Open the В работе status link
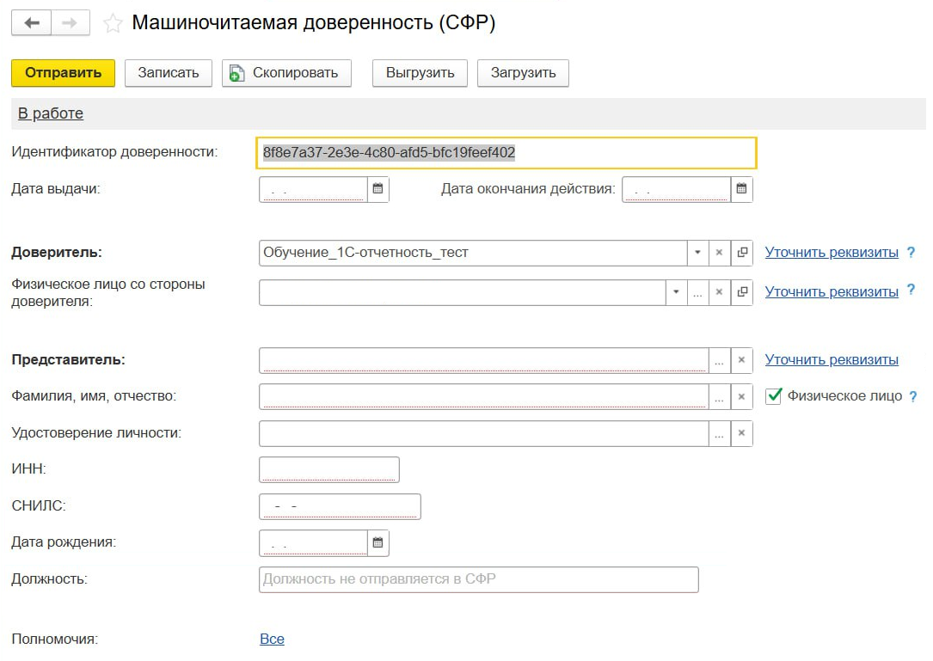Image resolution: width=933 pixels, height=661 pixels. (51, 113)
